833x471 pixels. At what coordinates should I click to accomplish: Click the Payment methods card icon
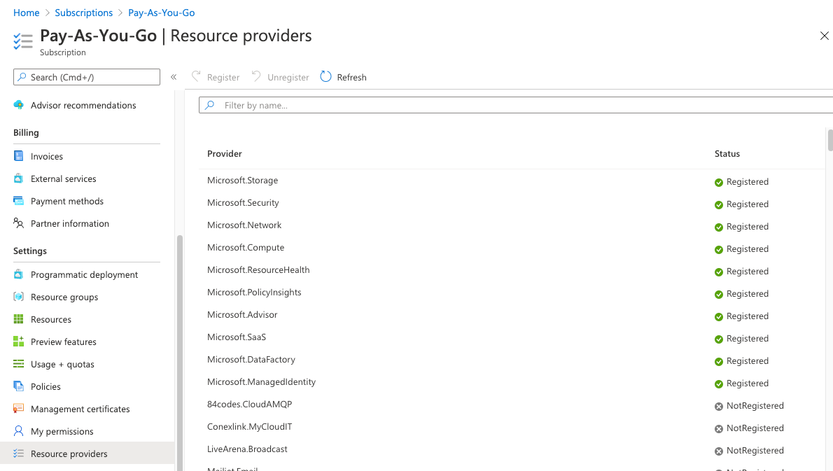[19, 201]
